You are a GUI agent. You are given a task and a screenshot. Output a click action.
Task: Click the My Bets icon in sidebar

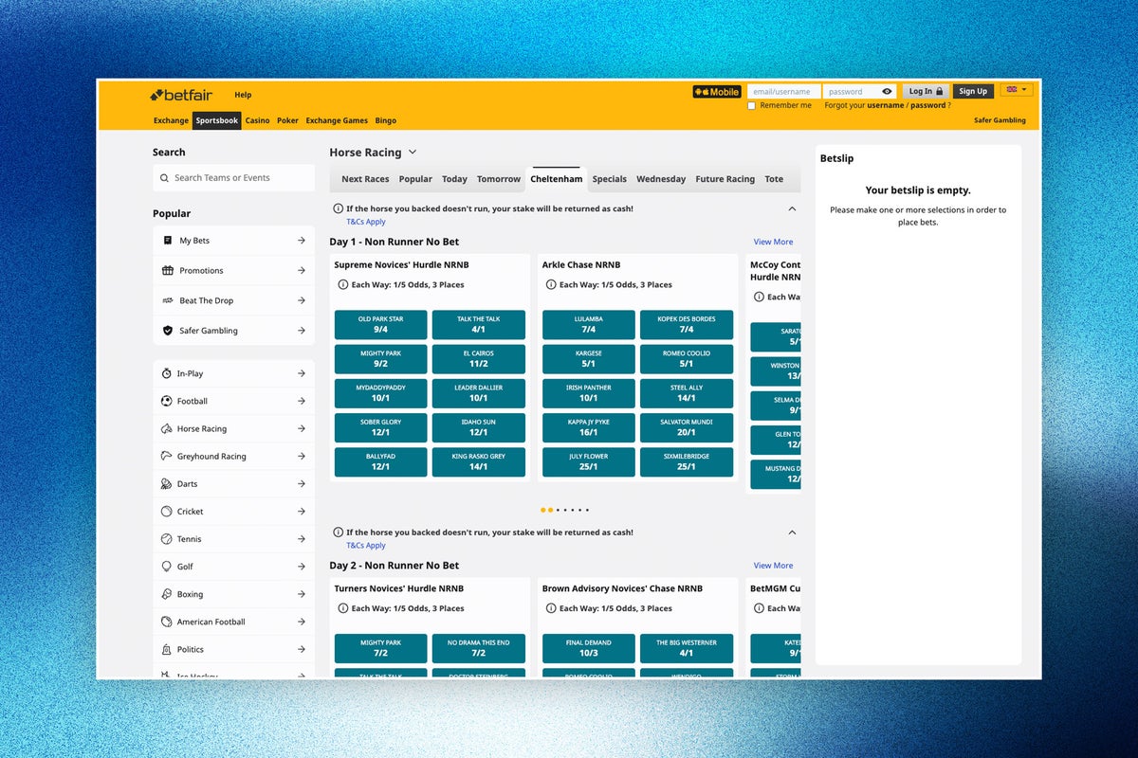168,241
